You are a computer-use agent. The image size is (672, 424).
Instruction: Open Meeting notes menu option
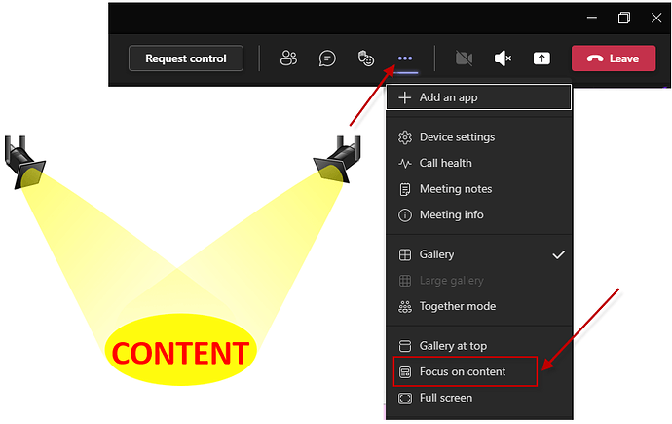pyautogui.click(x=455, y=189)
